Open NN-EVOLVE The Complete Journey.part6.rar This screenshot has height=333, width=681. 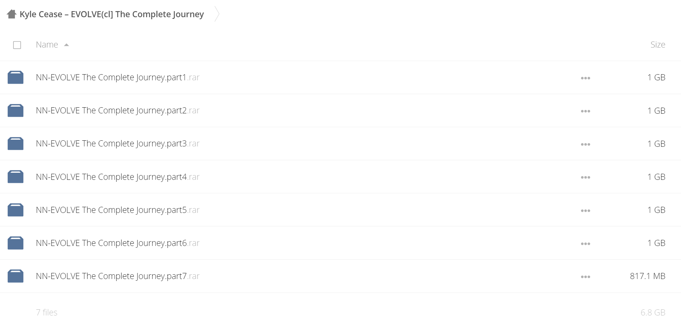(118, 243)
